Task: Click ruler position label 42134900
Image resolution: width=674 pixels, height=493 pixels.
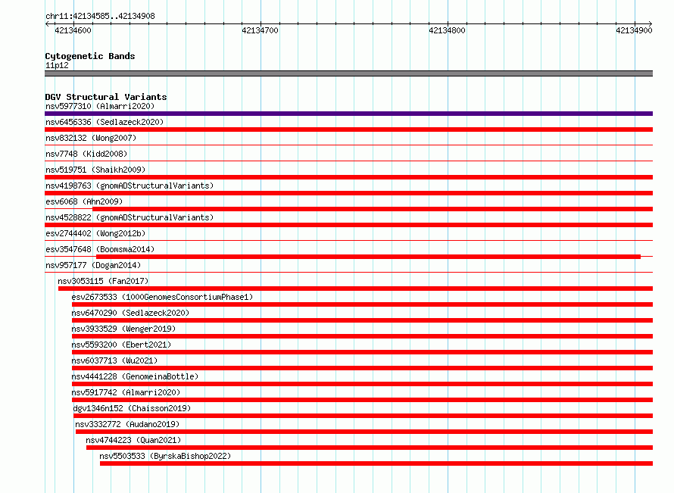Action: point(634,30)
